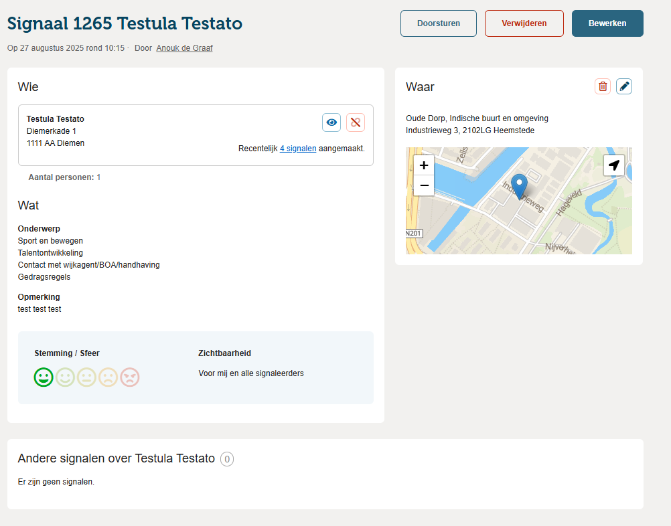
Task: Select the sad face mood
Action: pos(108,377)
